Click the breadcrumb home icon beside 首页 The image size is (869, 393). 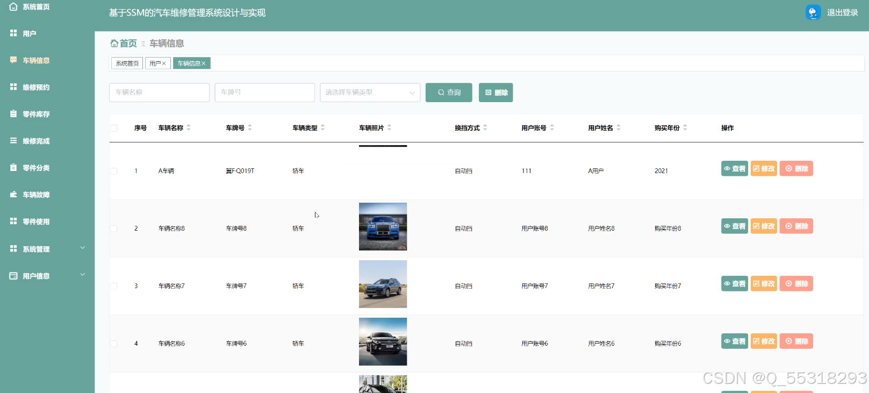(x=114, y=43)
